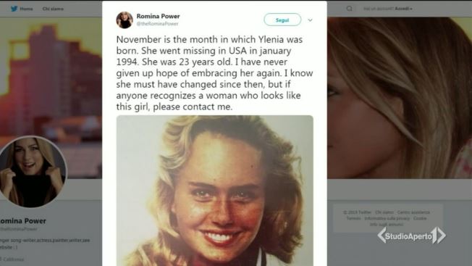Open Centro assistenza footer link
Image resolution: width=472 pixels, height=266 pixels.
(413, 212)
